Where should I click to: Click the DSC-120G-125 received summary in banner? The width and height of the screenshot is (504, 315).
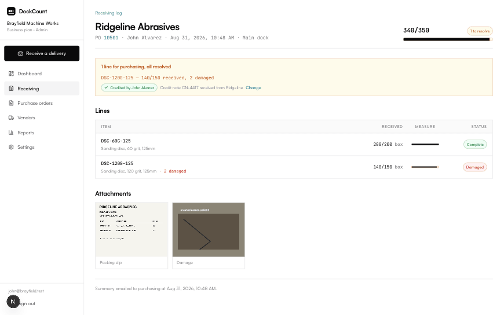tap(158, 78)
